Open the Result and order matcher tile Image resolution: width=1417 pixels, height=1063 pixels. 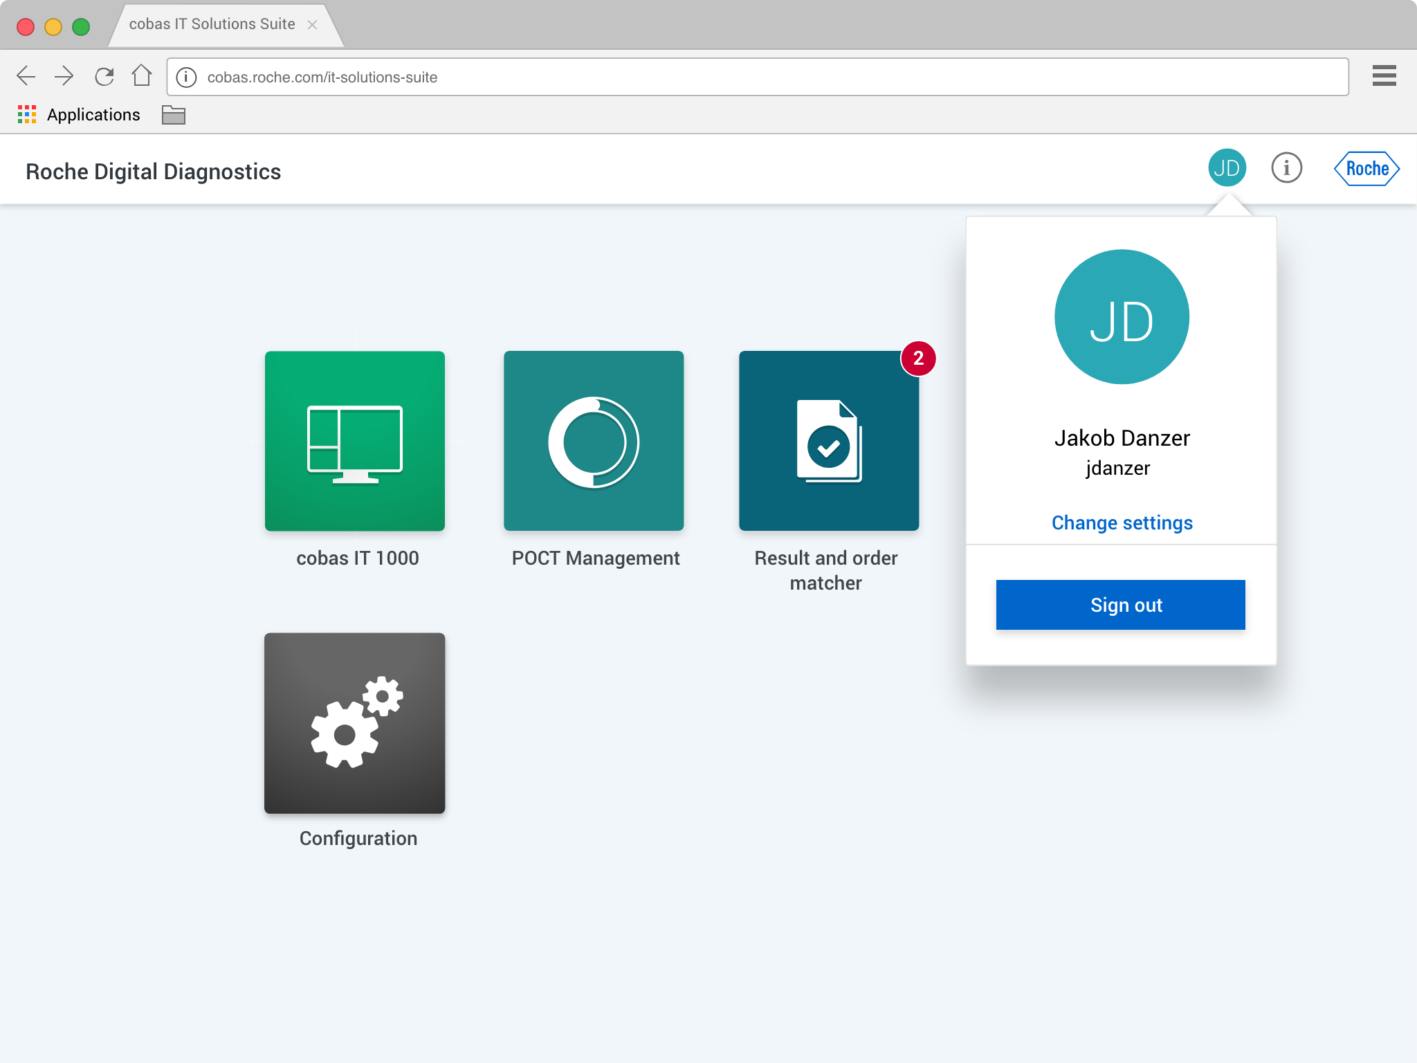pyautogui.click(x=828, y=441)
